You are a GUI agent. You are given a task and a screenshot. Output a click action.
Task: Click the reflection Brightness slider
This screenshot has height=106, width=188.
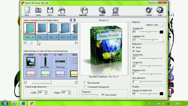click(x=151, y=74)
